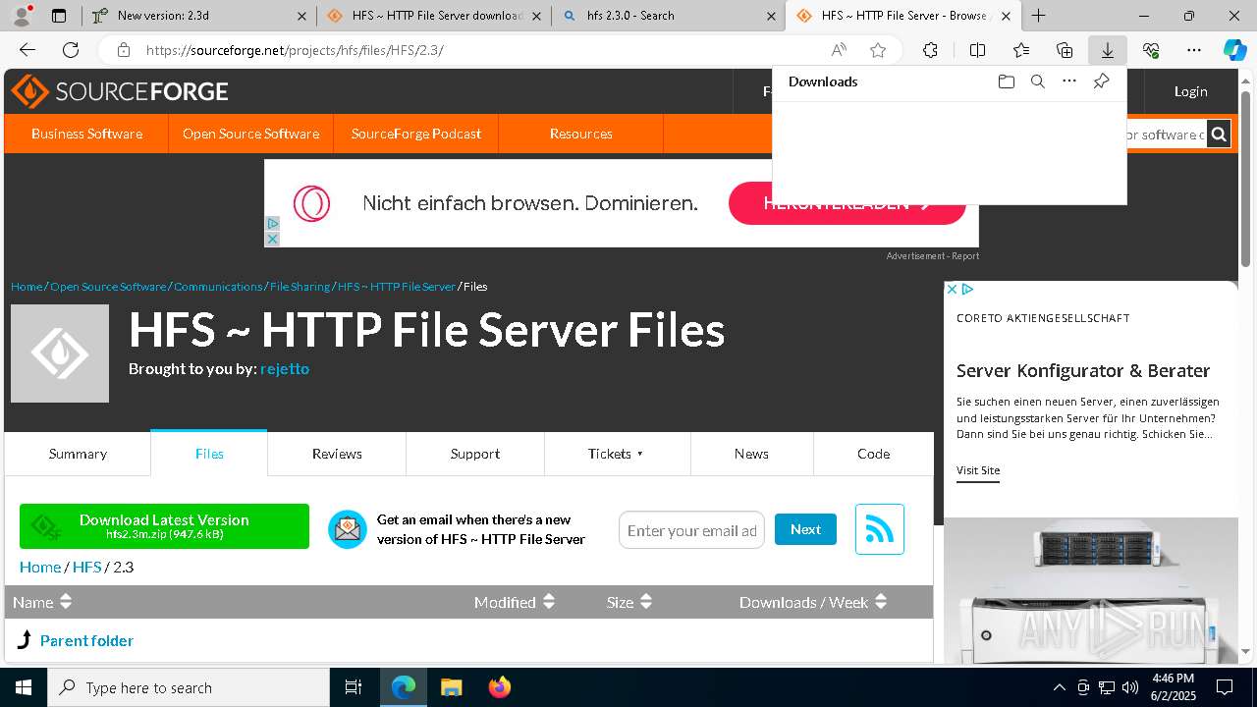
Task: Click the Login link
Action: [x=1190, y=91]
